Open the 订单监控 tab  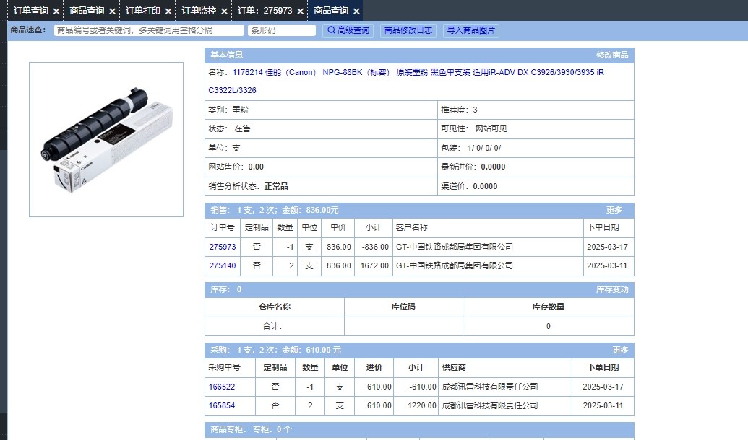(x=199, y=11)
